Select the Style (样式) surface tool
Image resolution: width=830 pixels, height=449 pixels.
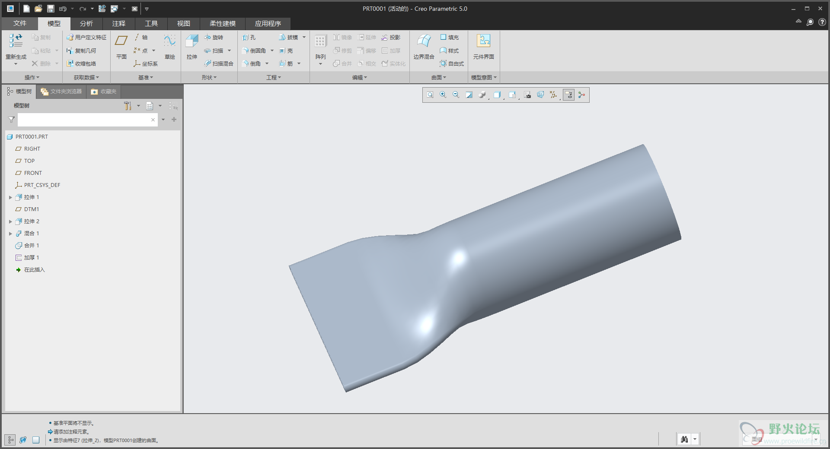coord(450,51)
